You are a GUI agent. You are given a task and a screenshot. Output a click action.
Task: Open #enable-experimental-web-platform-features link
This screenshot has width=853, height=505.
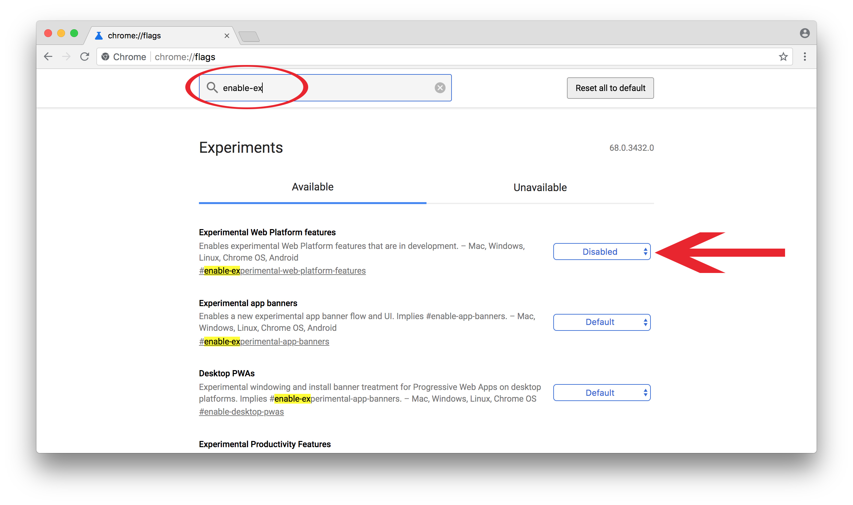pos(282,271)
